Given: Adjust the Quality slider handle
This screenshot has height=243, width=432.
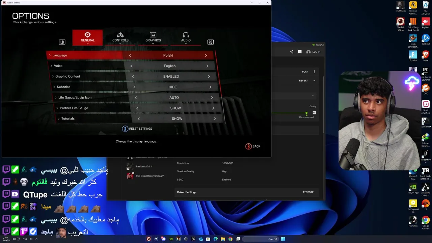Looking at the screenshot, I should pyautogui.click(x=306, y=113).
